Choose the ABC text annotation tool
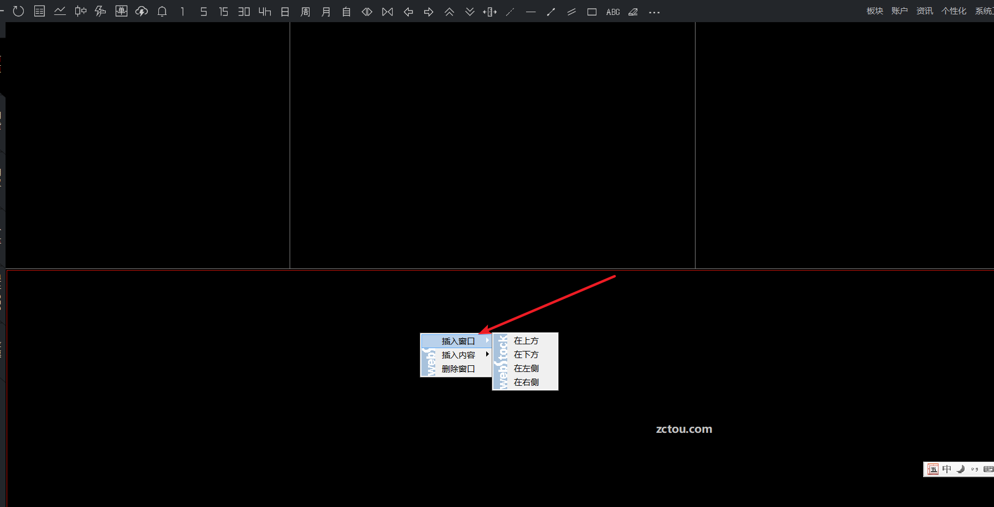The width and height of the screenshot is (994, 507). point(612,12)
